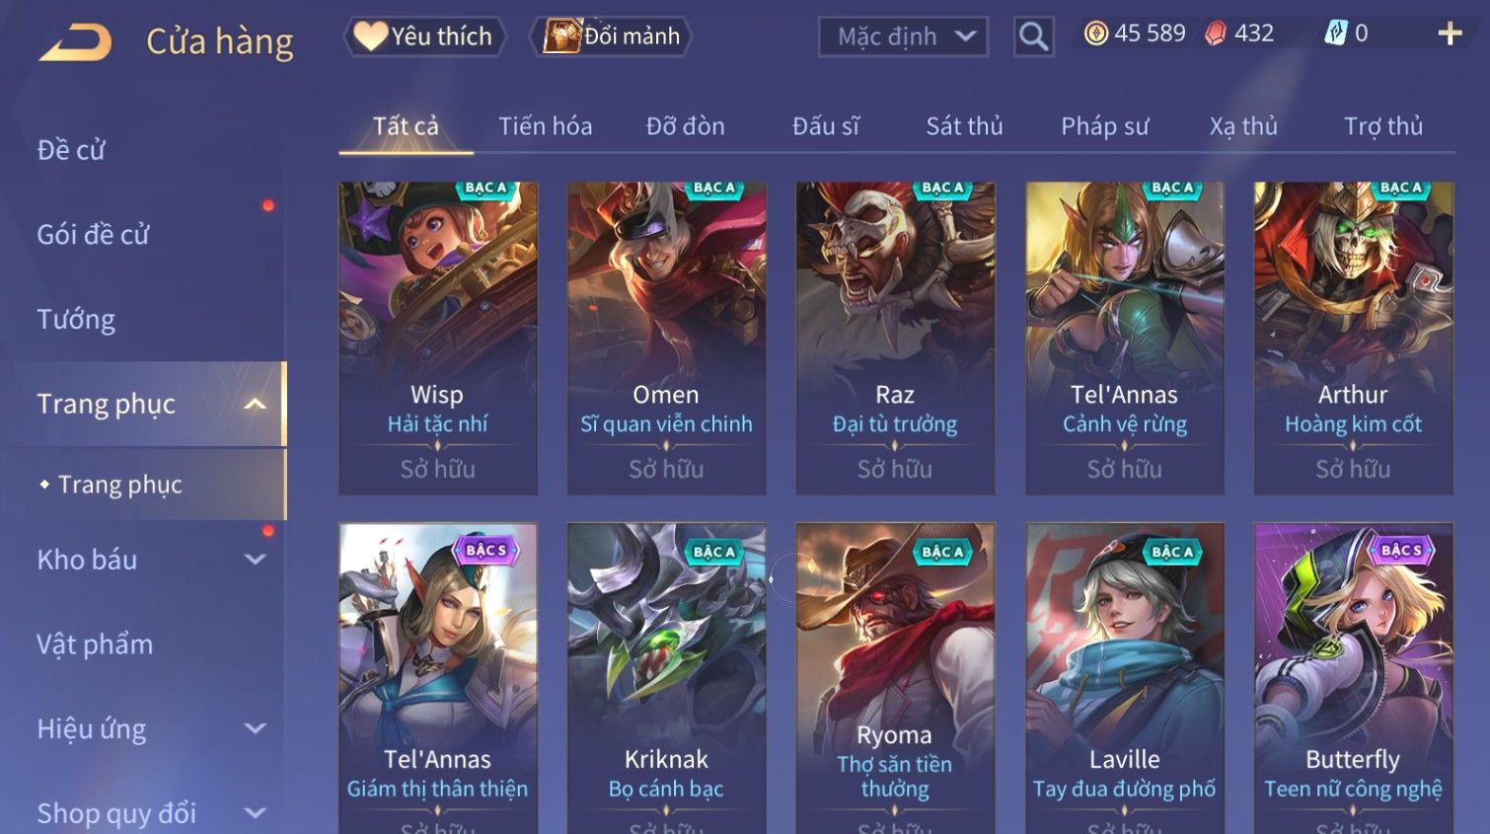
Task: Select the Arthur Hoàng kim cốt skin
Action: 1353,338
